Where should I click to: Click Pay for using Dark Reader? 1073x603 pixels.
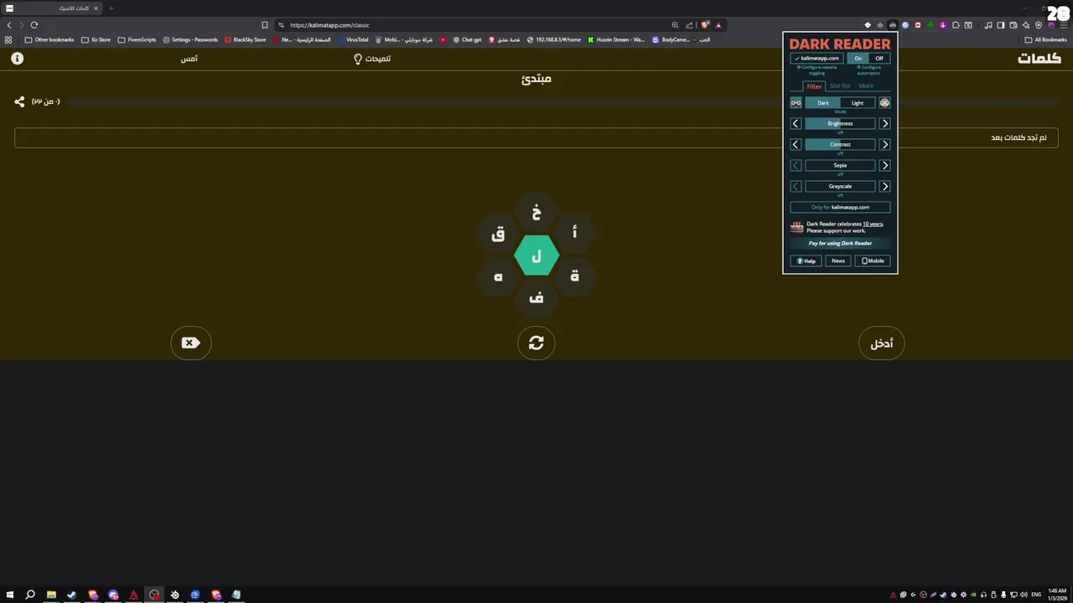[x=840, y=244]
